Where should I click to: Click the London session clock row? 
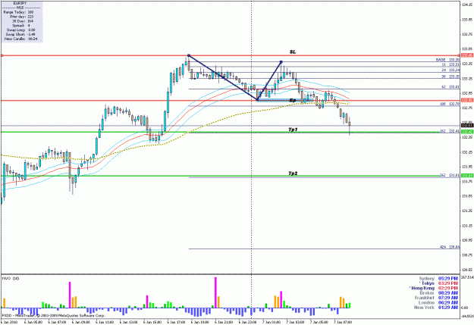[438, 302]
